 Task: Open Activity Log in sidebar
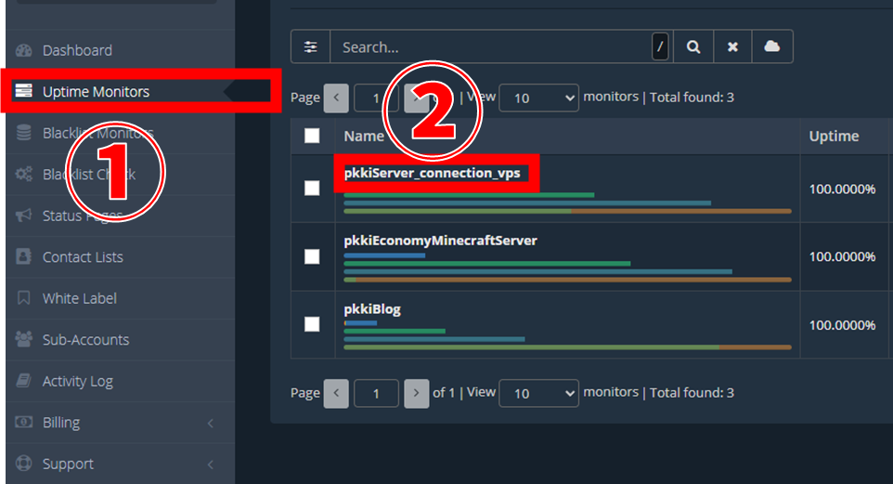point(120,381)
